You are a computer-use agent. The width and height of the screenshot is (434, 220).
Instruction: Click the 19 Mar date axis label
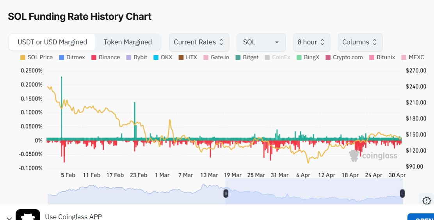233,175
